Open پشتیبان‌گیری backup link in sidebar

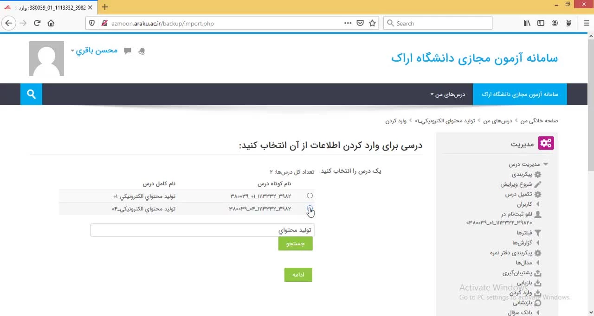(517, 273)
